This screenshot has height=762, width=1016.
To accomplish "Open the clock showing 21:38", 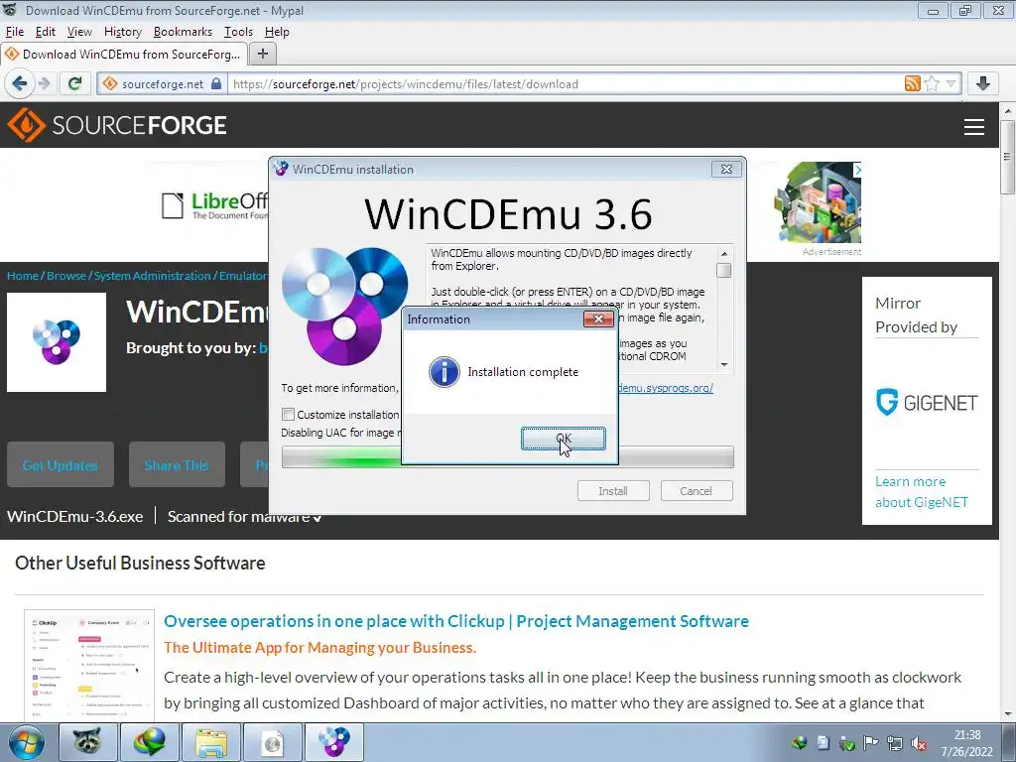I will [966, 743].
